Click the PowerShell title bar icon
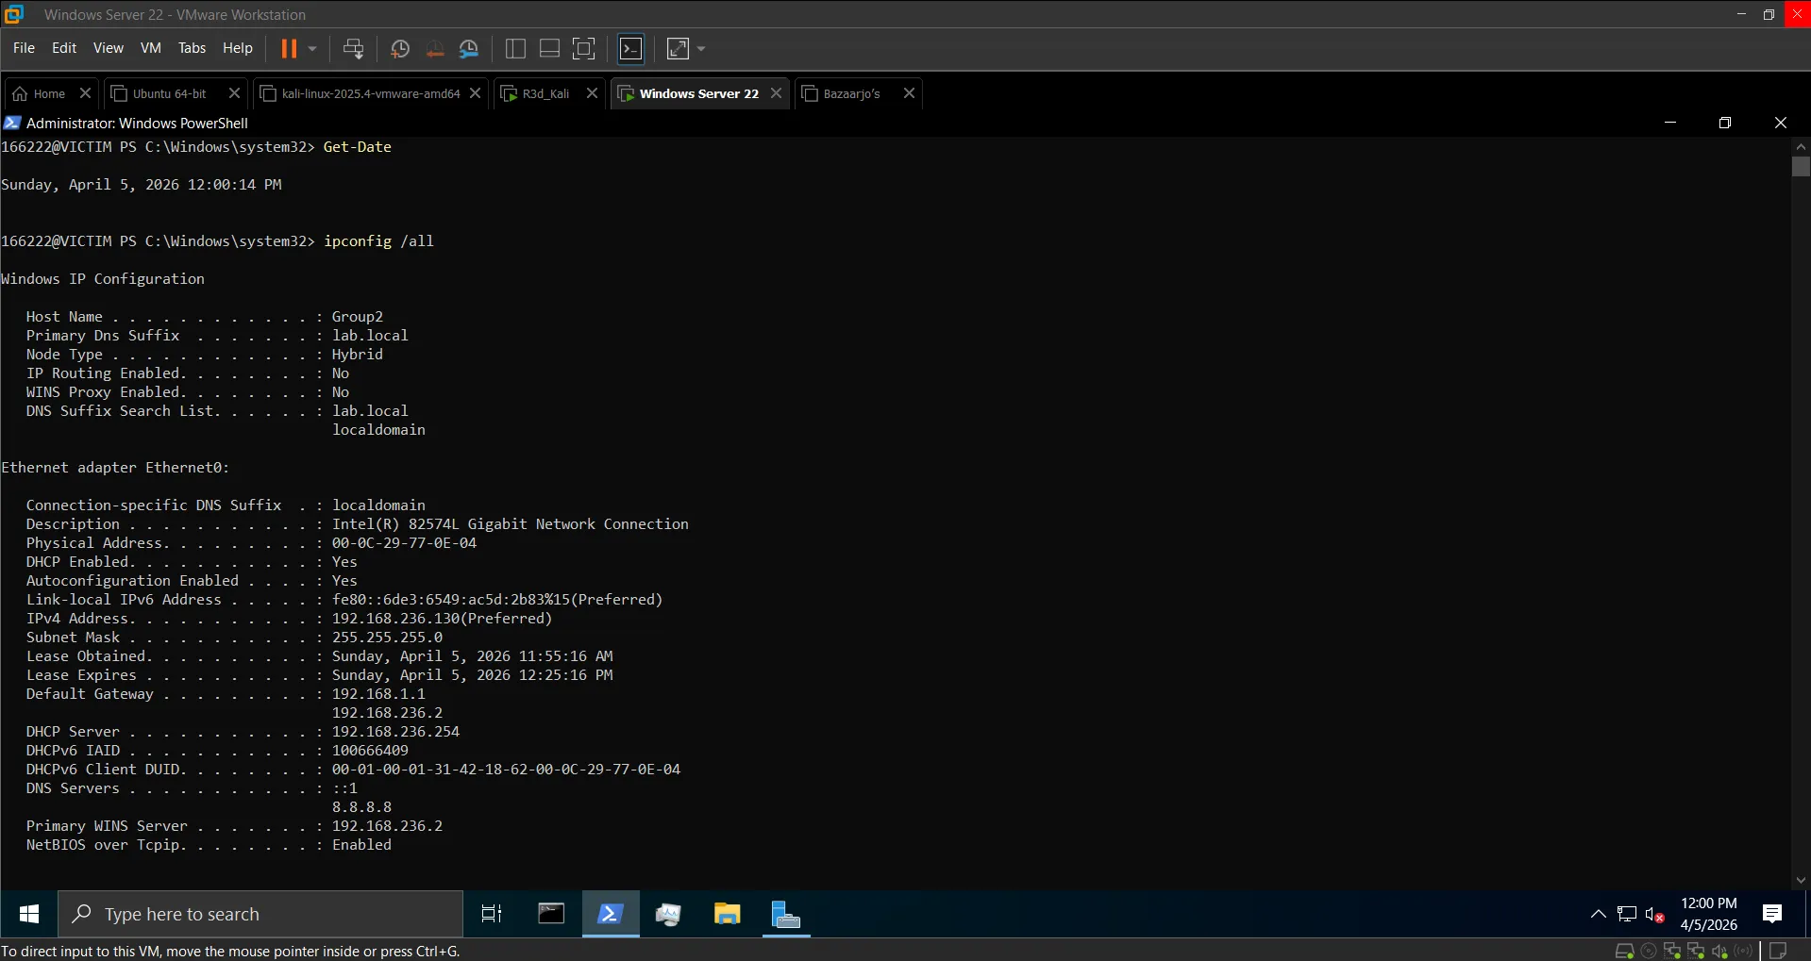This screenshot has width=1811, height=961. tap(12, 123)
